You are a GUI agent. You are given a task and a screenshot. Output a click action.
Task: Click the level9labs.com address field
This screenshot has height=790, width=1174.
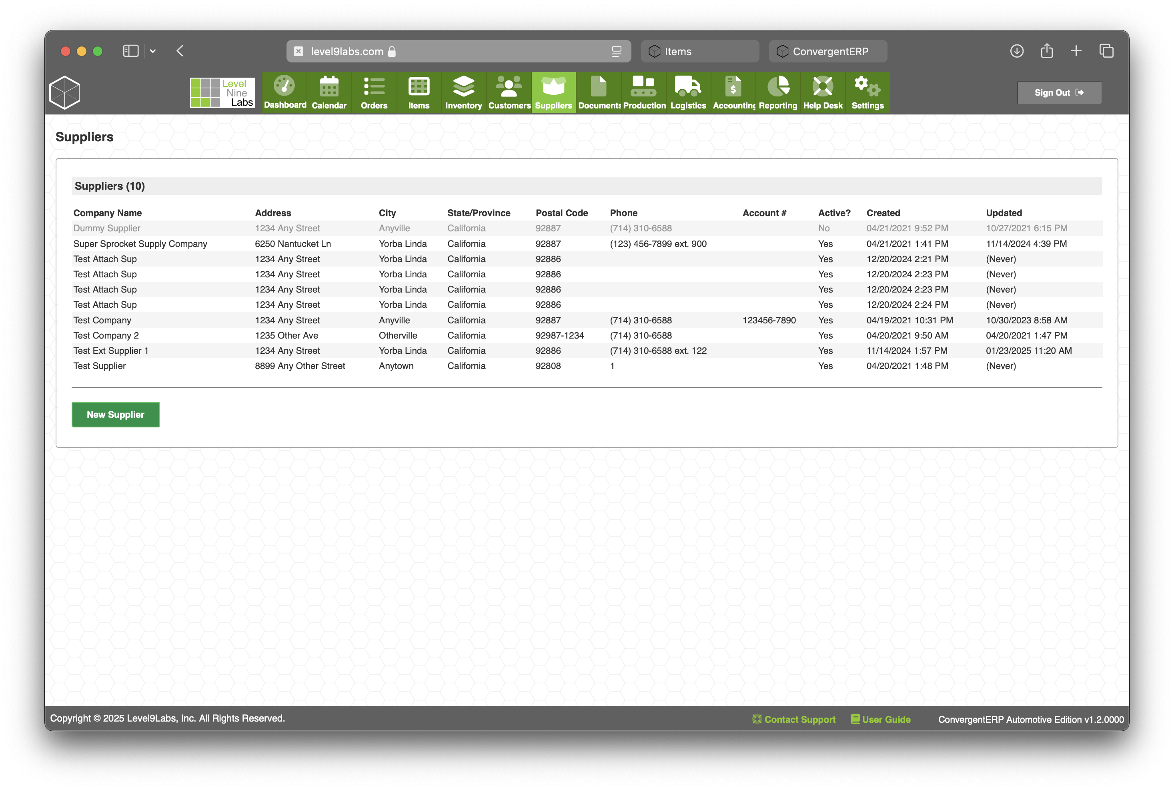click(x=458, y=51)
